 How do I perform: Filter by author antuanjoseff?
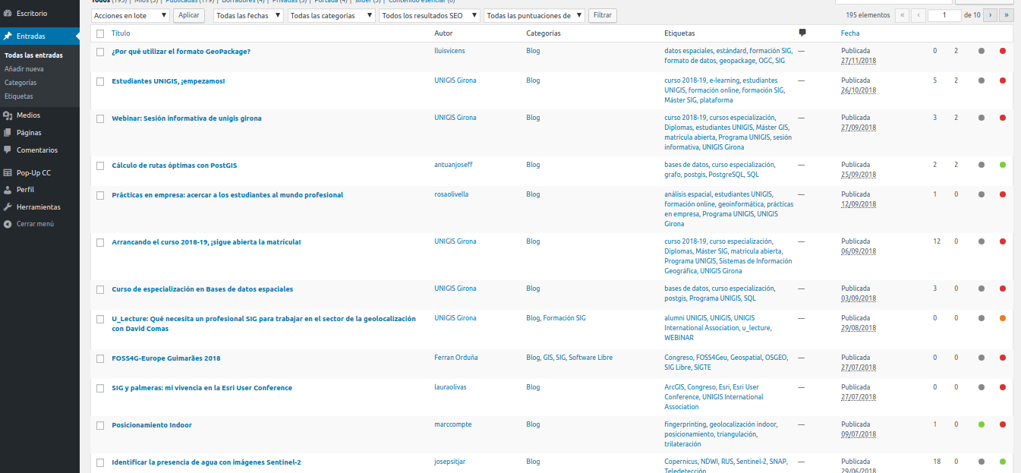tap(453, 165)
